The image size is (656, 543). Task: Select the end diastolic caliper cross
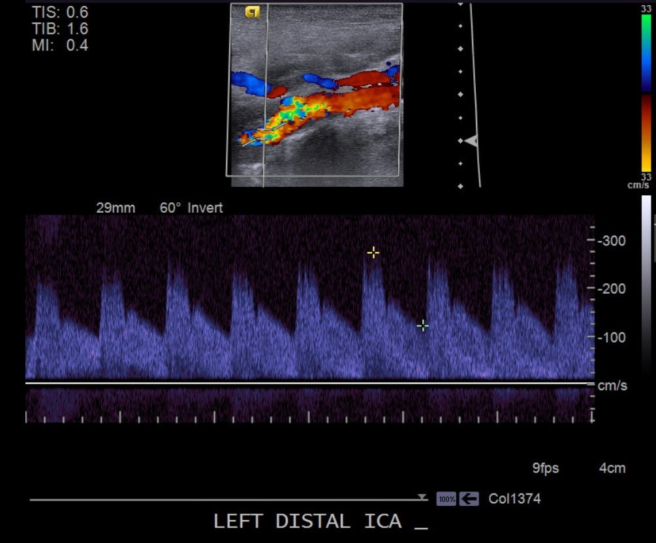[422, 325]
